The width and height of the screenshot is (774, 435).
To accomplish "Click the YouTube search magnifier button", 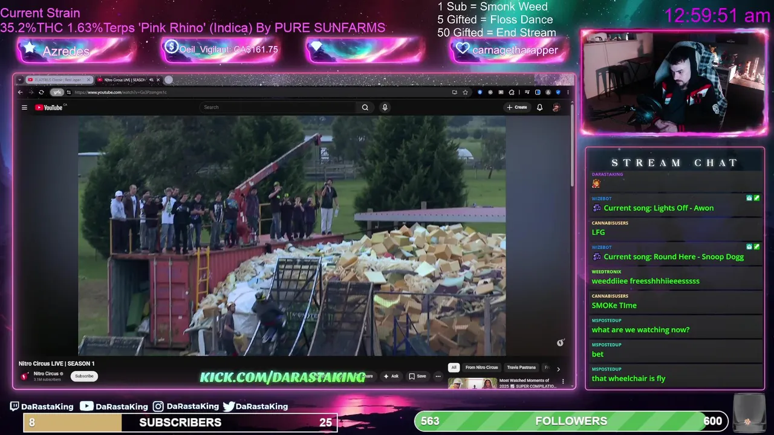I will pyautogui.click(x=365, y=108).
